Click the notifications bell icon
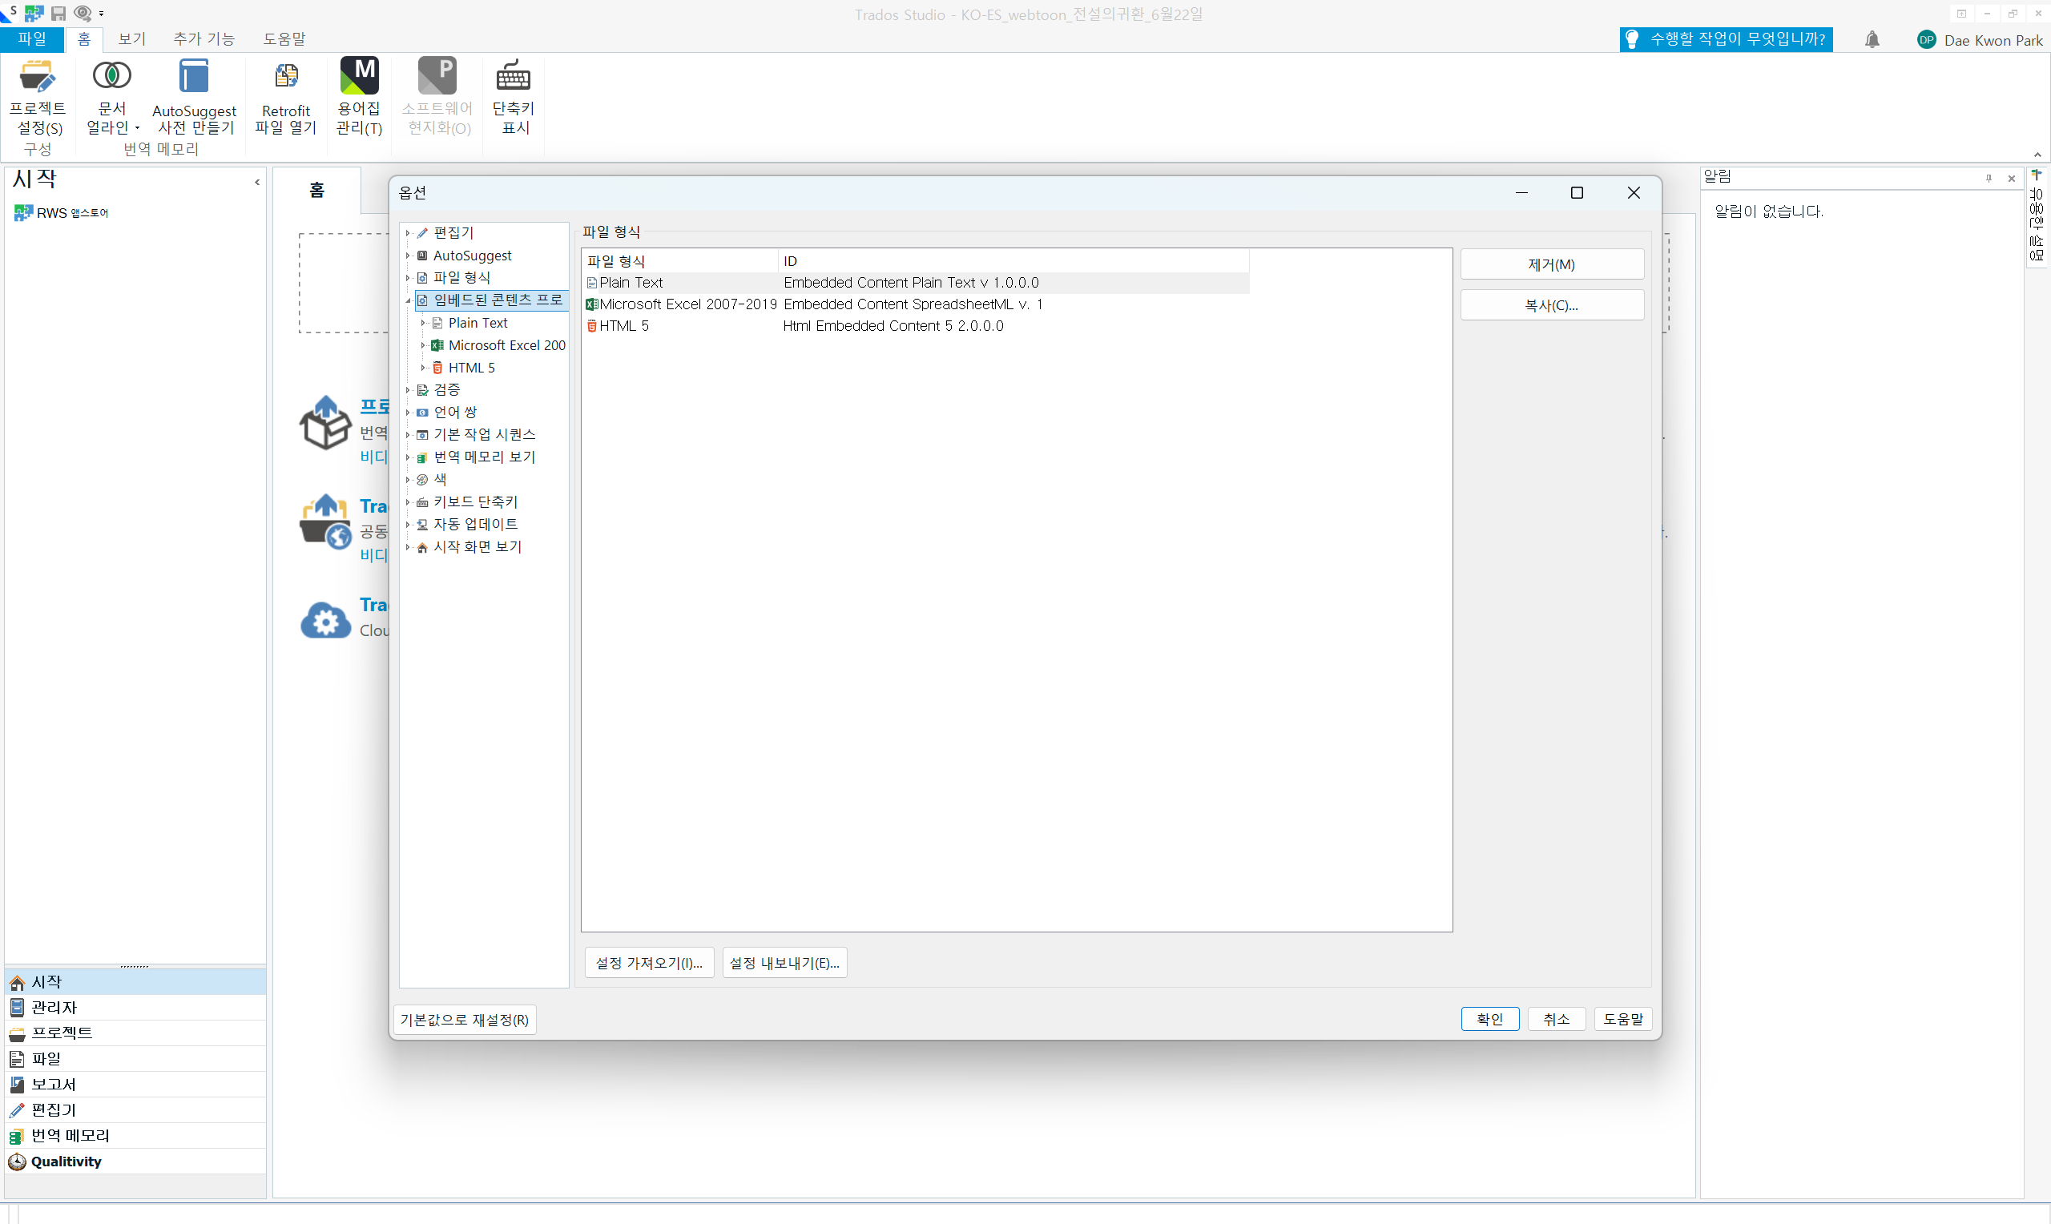2051x1224 pixels. 1872,39
